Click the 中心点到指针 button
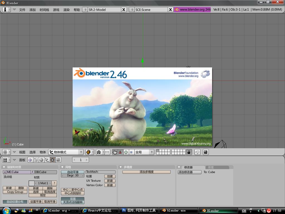 (73, 193)
